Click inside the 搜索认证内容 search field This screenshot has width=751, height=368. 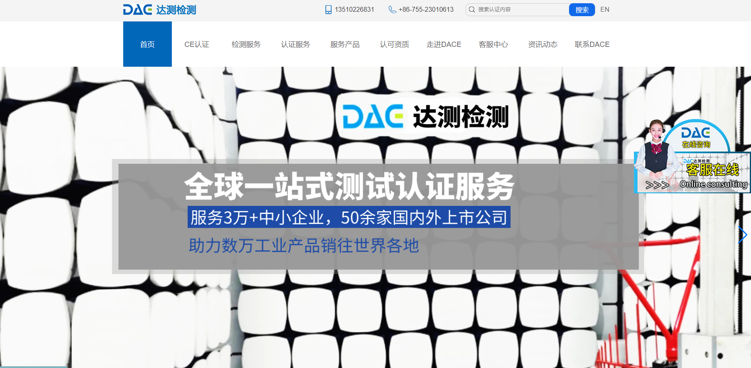tap(515, 9)
